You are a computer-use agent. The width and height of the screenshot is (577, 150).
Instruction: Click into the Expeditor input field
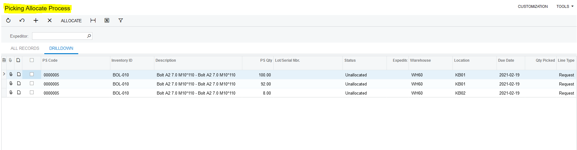point(59,36)
